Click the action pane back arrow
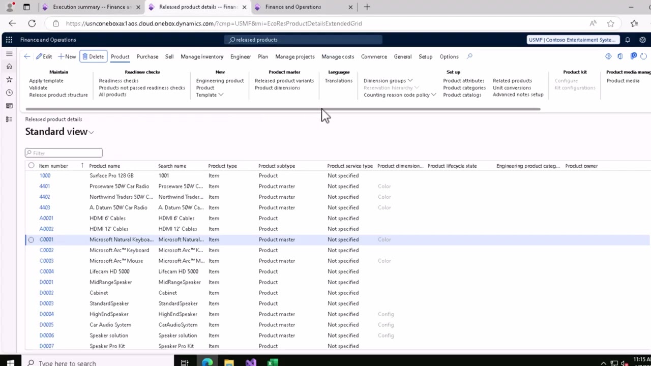Screen dimensions: 651x366 [x=27, y=56]
